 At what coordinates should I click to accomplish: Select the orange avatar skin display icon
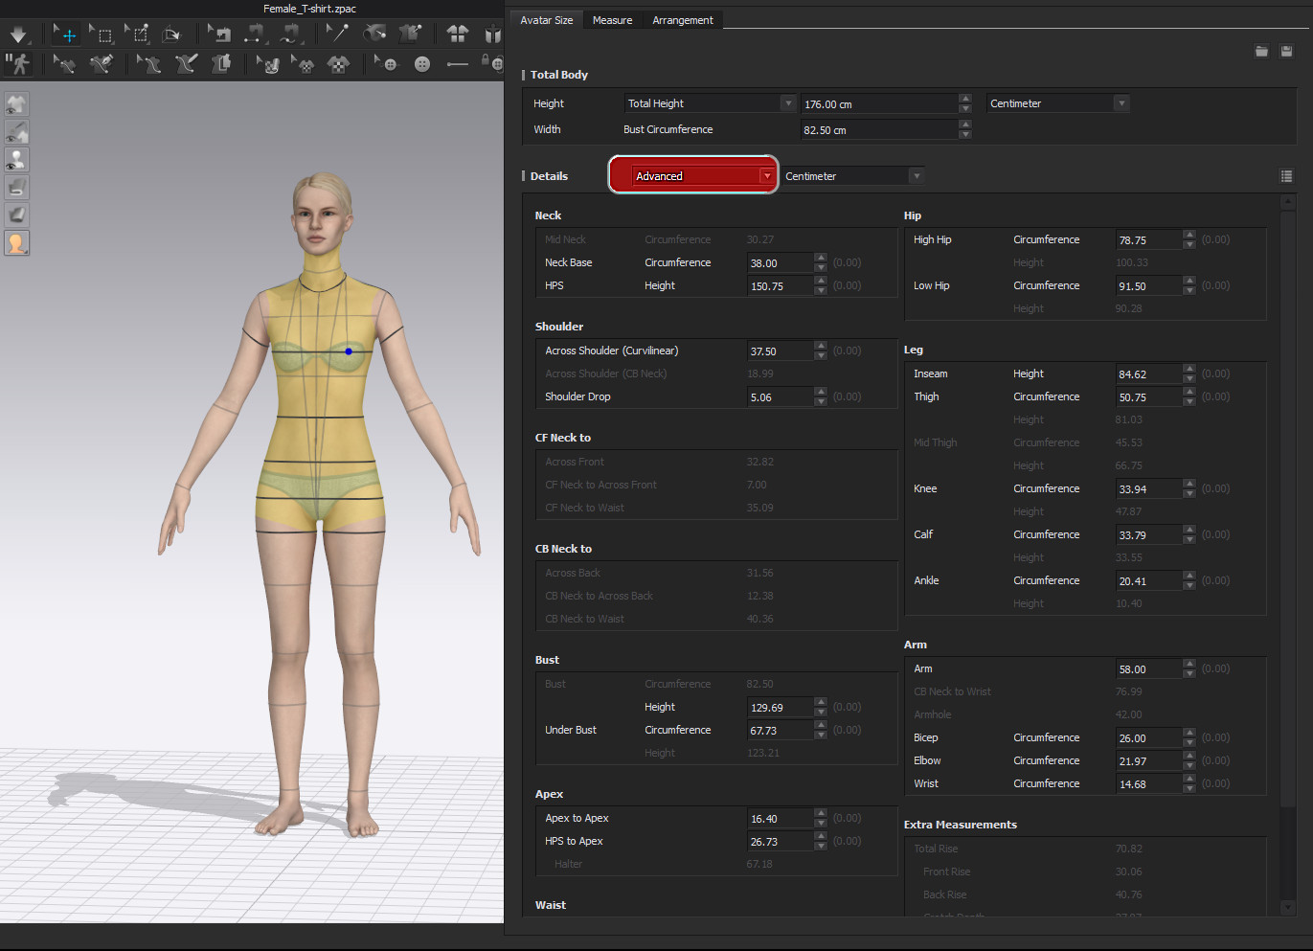[16, 243]
